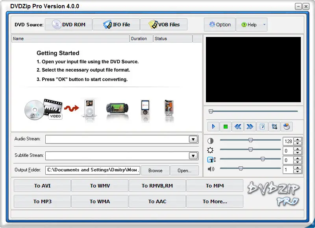This screenshot has width=315, height=228.
Task: Start playback with the blue play button
Action: point(213,127)
